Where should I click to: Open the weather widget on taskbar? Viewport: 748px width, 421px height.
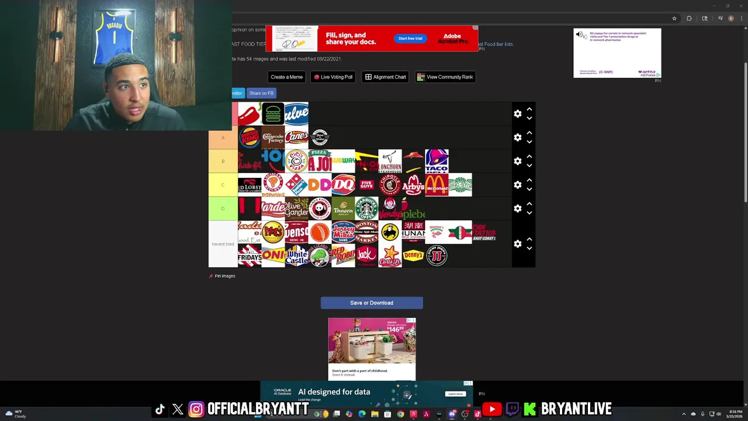(15, 414)
